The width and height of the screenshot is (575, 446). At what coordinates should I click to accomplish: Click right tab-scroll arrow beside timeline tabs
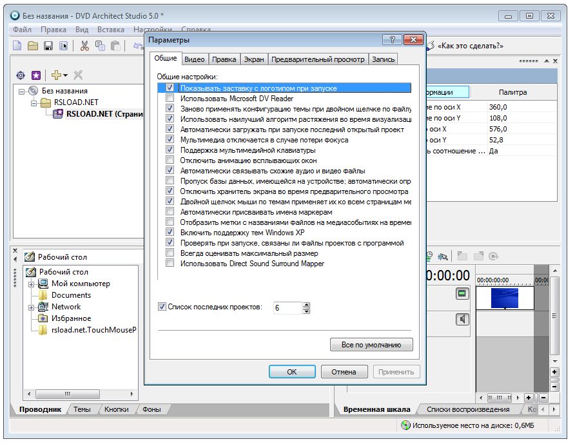pyautogui.click(x=554, y=409)
